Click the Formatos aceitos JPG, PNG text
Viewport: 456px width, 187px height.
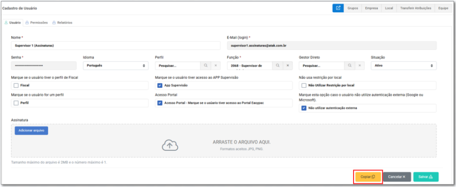click(242, 149)
